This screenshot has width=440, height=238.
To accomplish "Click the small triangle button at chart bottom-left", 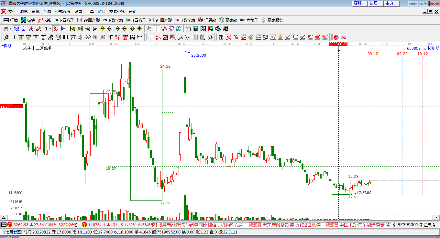I will 4,217.
